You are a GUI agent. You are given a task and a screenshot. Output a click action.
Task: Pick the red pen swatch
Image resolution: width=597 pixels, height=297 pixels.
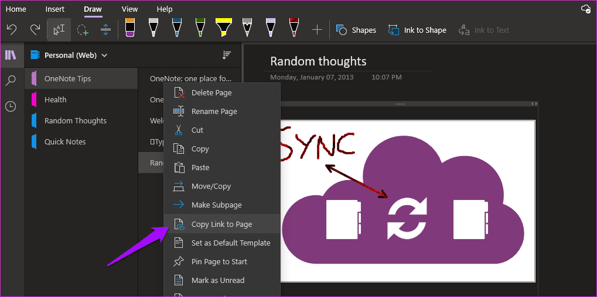(x=294, y=27)
